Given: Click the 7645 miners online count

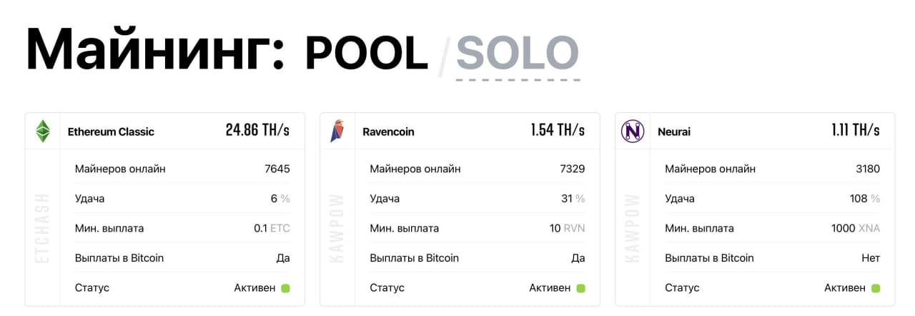Looking at the screenshot, I should (277, 169).
